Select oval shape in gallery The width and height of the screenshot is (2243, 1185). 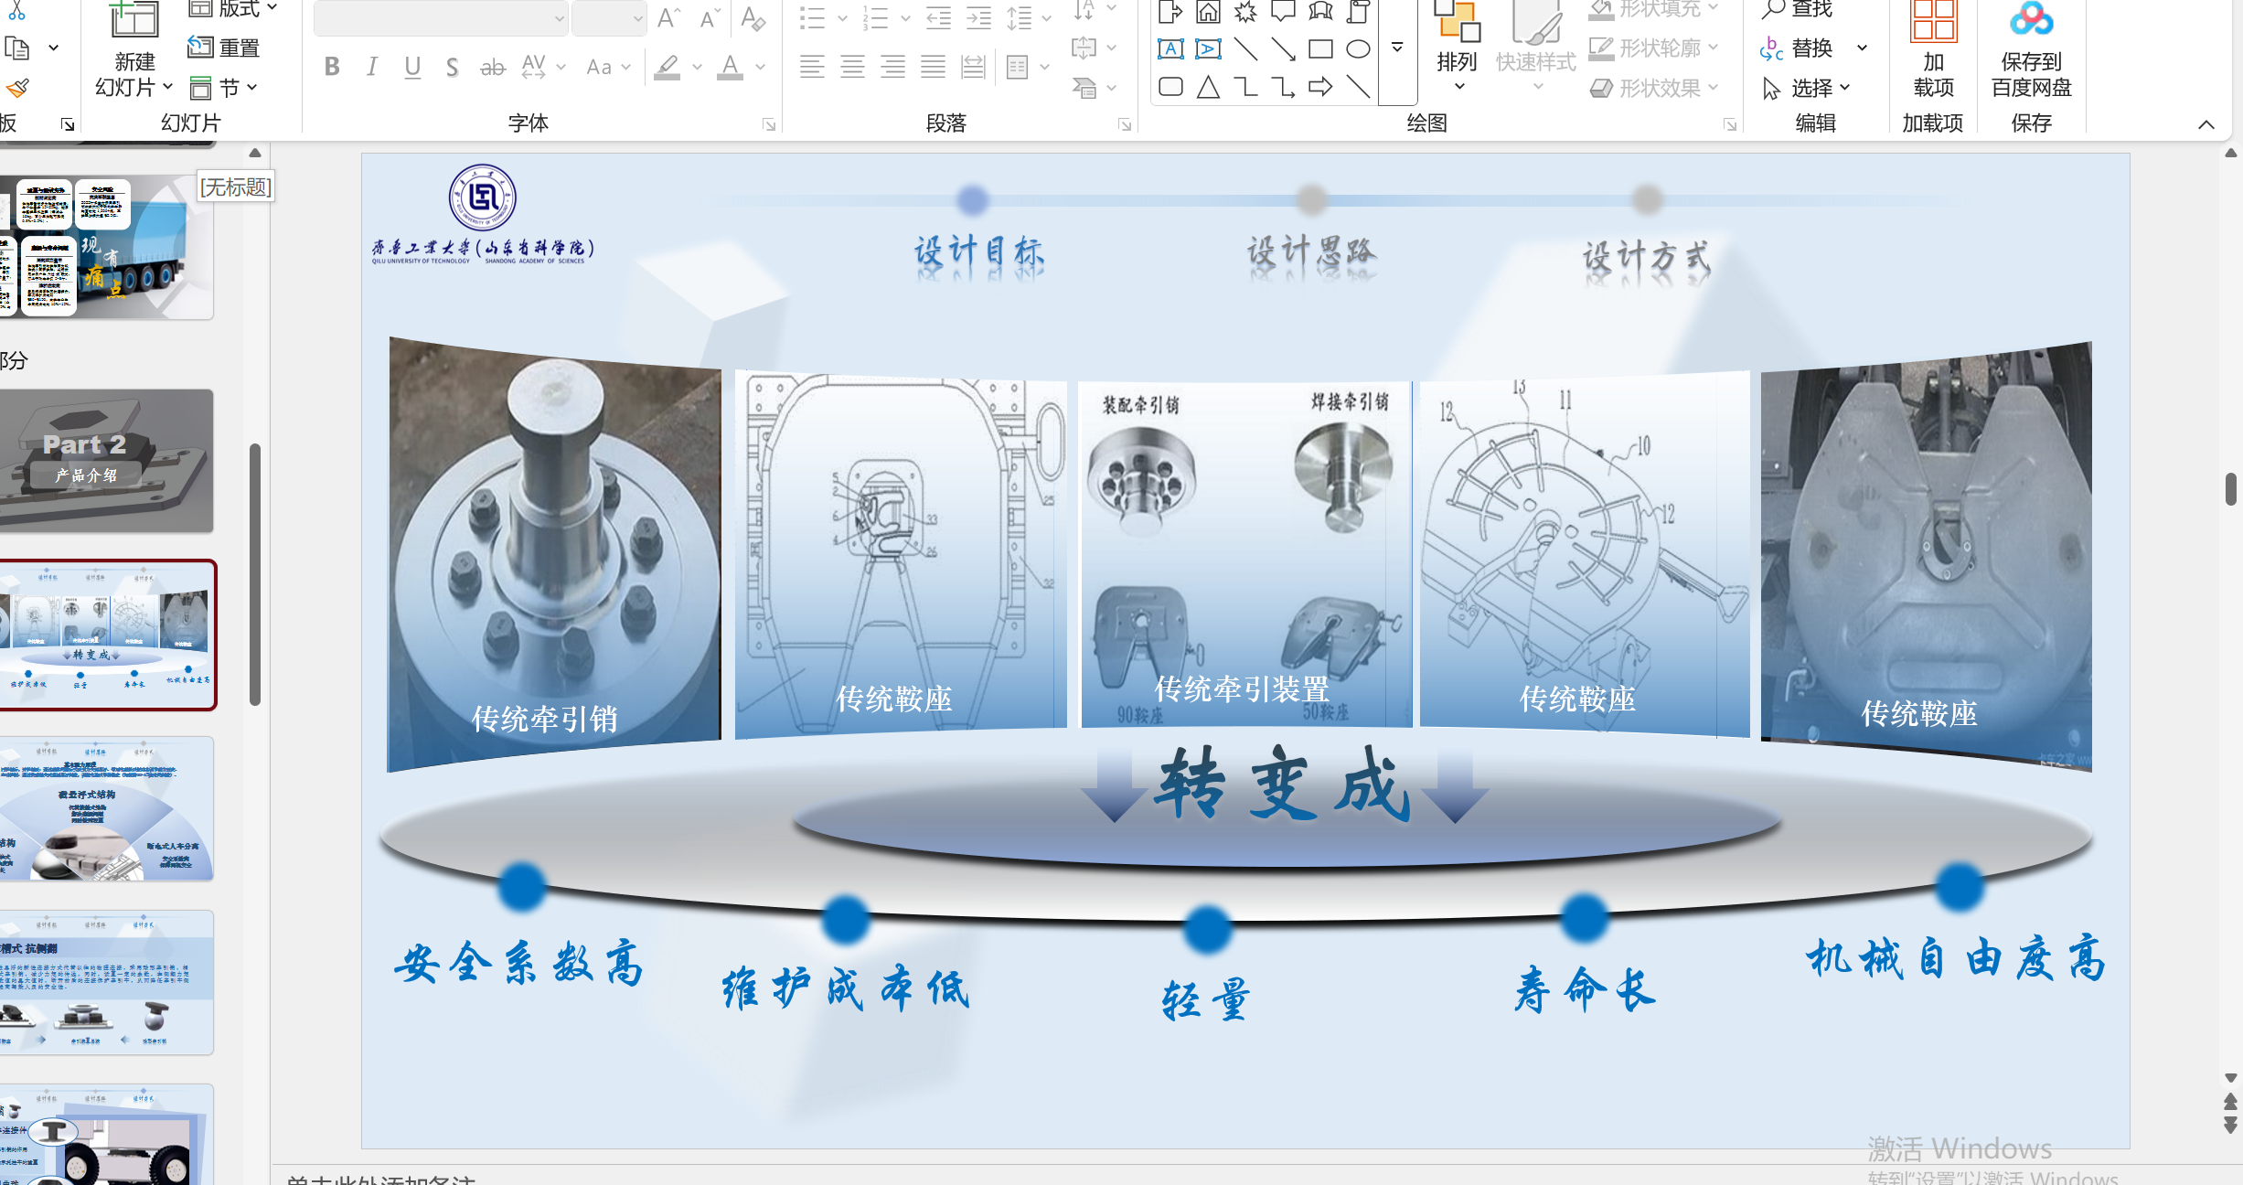click(x=1358, y=48)
